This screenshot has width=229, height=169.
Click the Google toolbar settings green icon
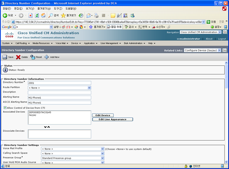pyautogui.click(x=212, y=27)
